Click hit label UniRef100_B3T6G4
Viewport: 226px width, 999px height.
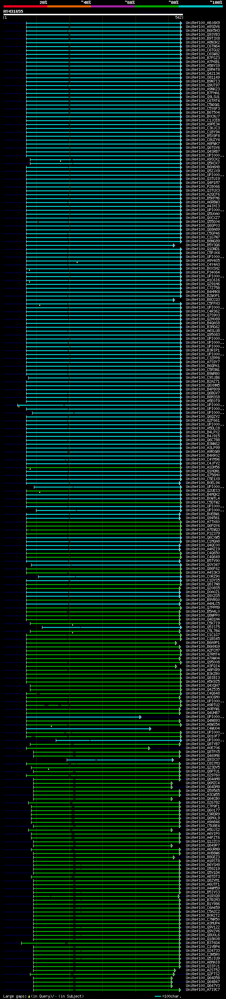tap(203, 943)
